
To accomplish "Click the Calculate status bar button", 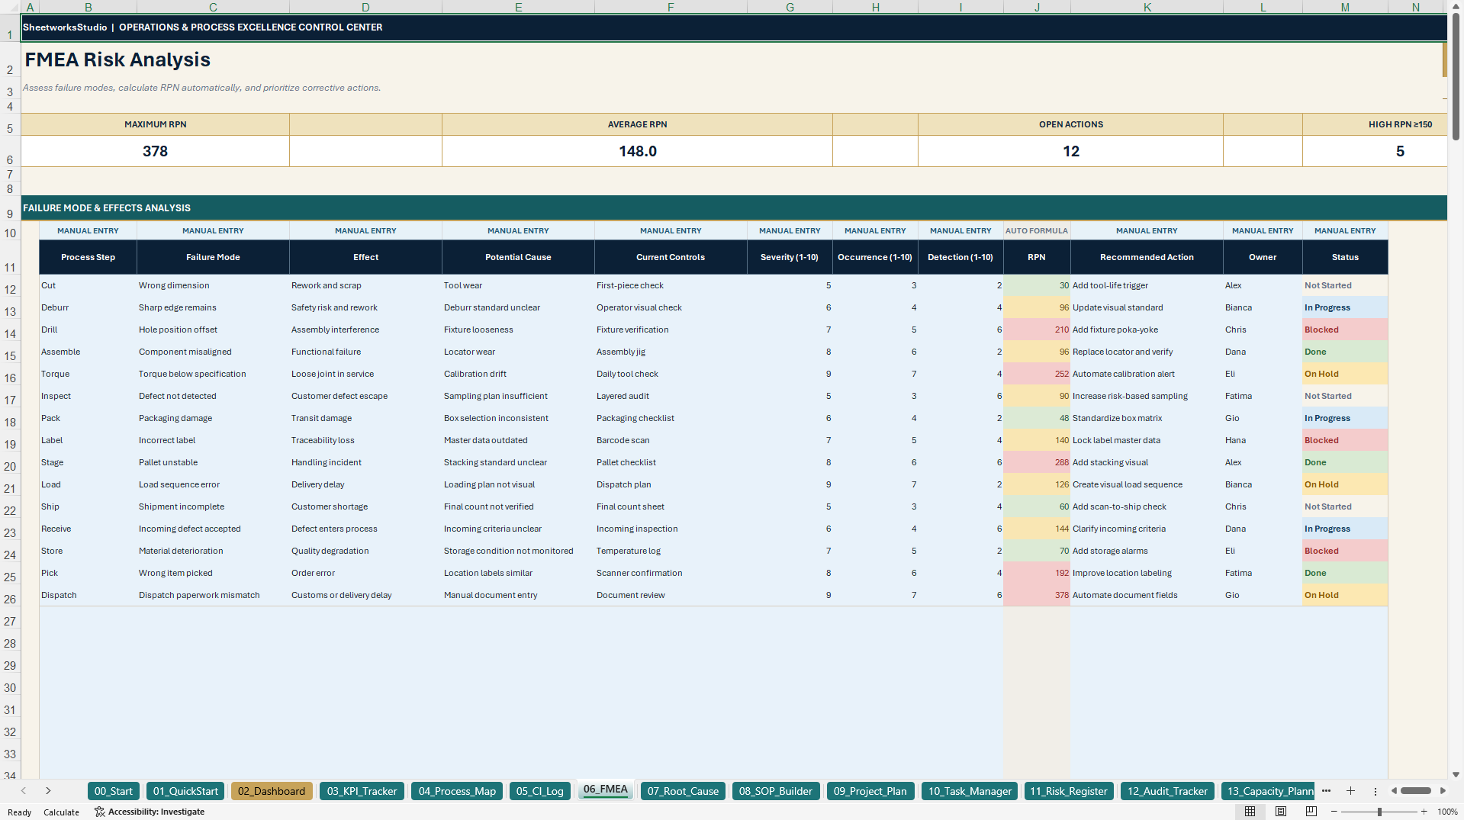I will tap(61, 812).
